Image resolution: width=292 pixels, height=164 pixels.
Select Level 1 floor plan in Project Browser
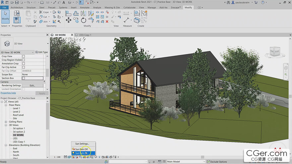point(17,108)
